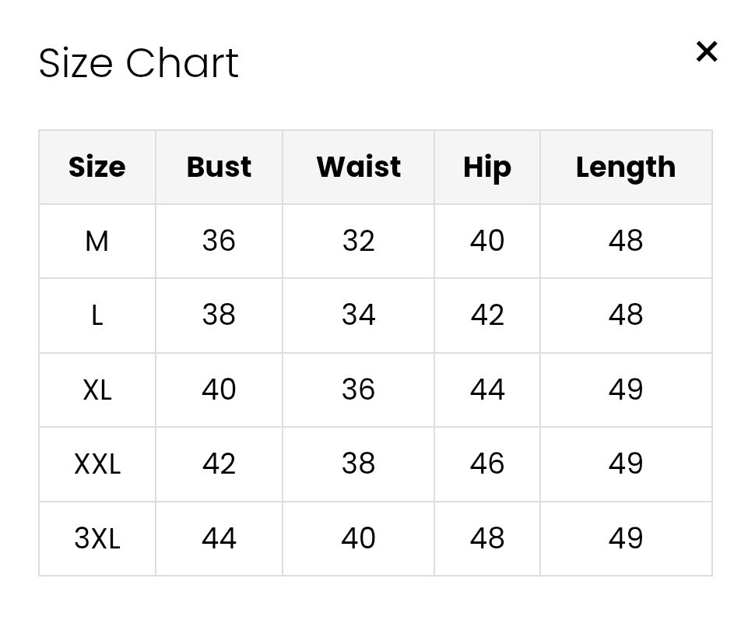Click the 3XL row hip value 48
Viewport: 748px width, 617px height.
pos(487,538)
